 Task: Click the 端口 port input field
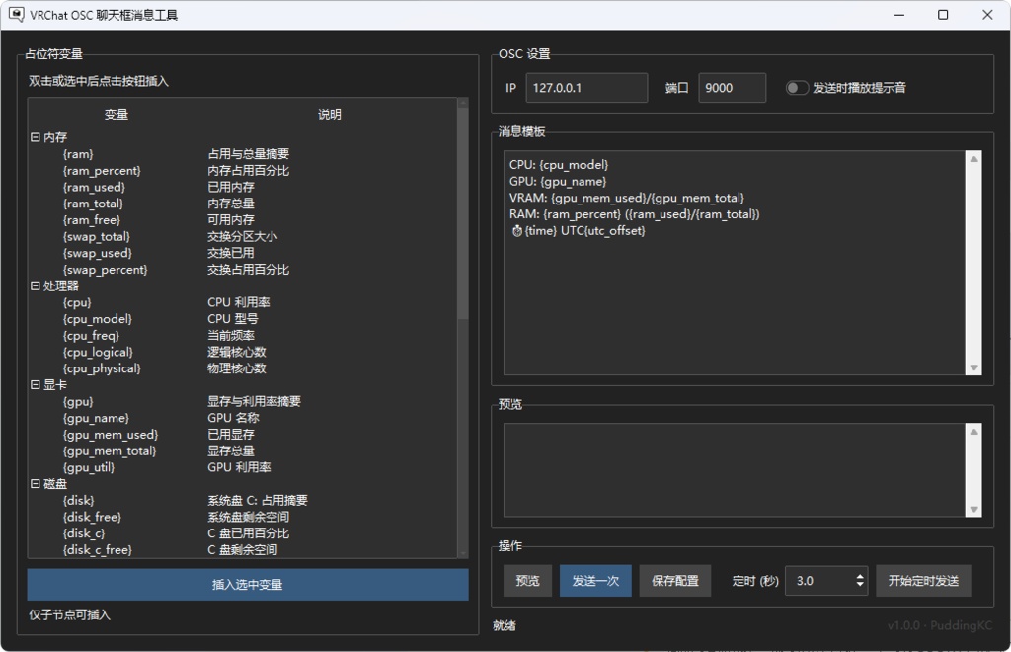point(732,88)
